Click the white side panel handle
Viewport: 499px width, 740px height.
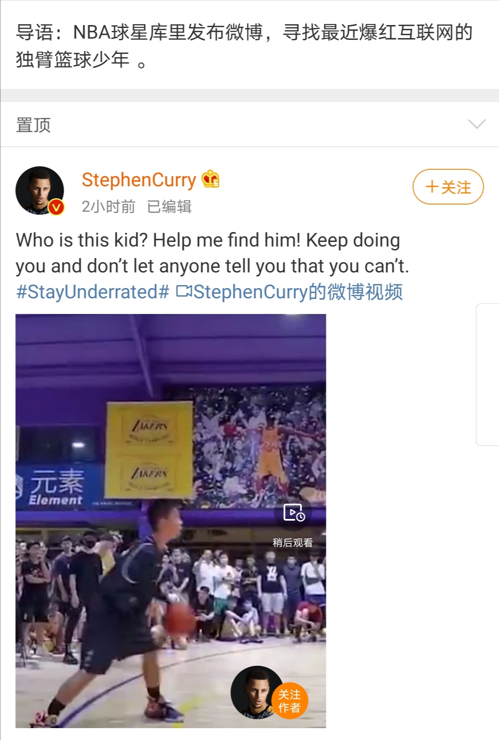(488, 374)
